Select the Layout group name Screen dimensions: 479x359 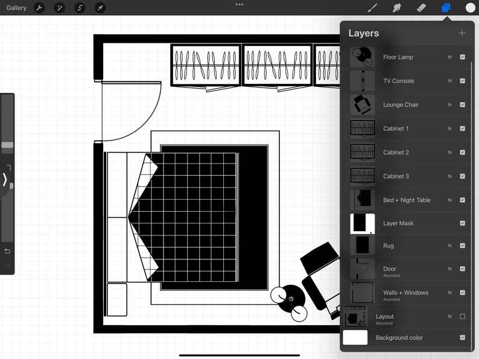pos(385,317)
